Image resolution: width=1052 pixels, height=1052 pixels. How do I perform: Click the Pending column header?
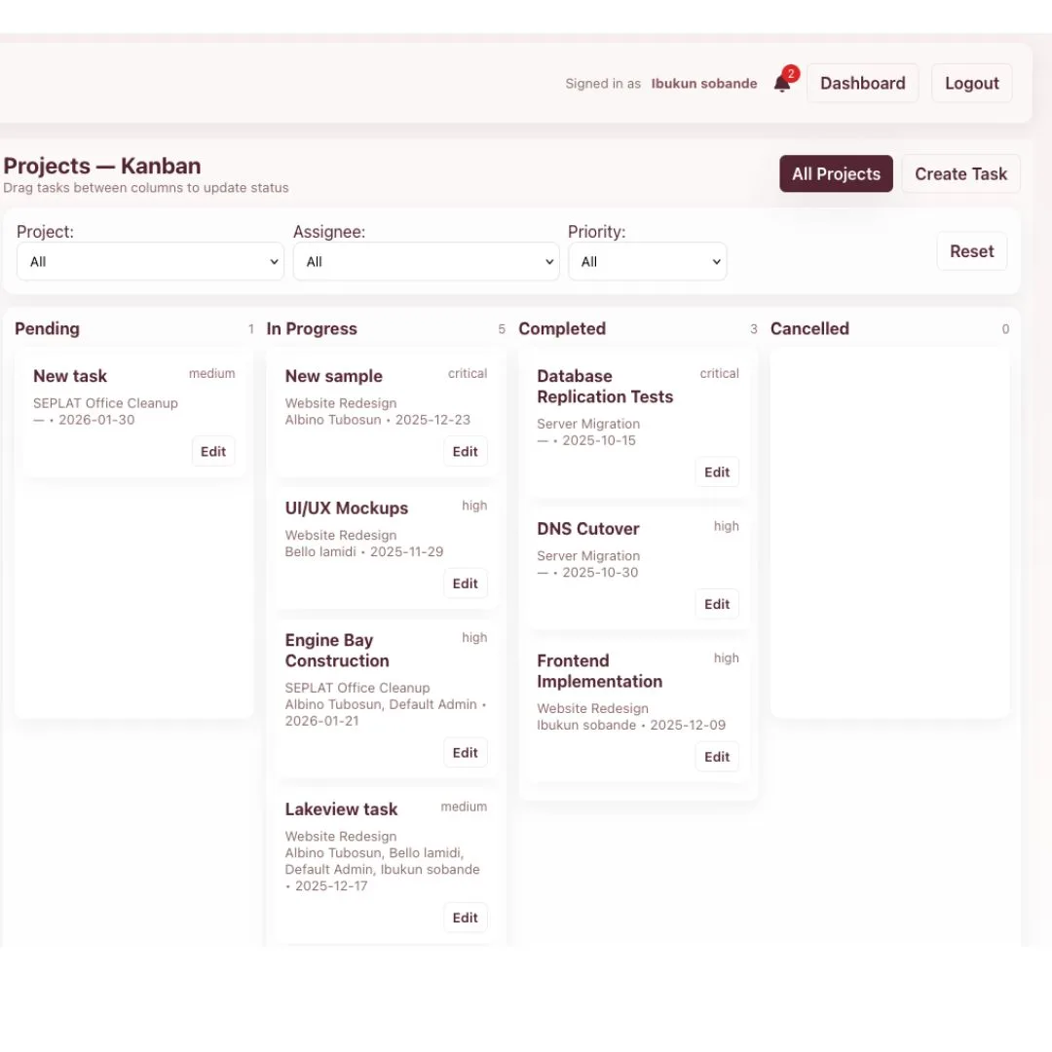click(x=47, y=329)
